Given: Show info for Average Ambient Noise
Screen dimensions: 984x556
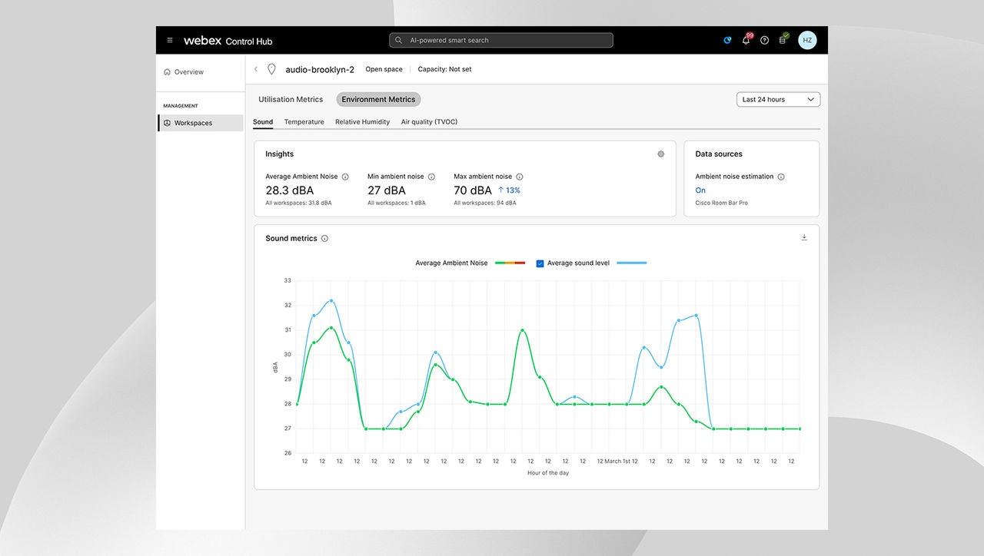Looking at the screenshot, I should click(345, 177).
